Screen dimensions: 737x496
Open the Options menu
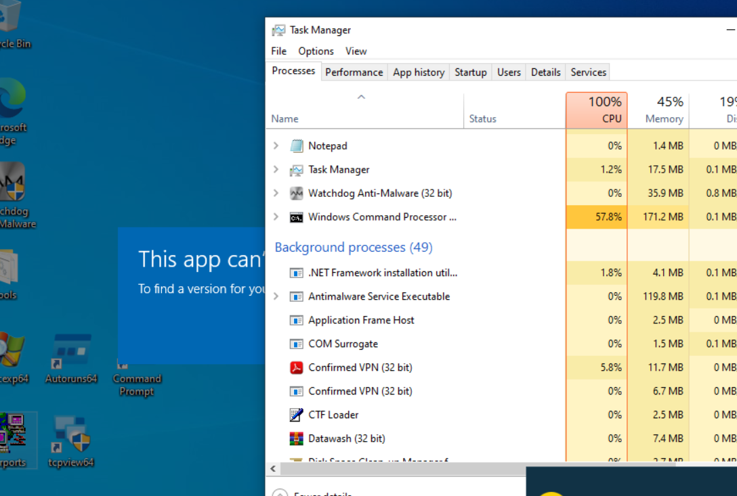[x=316, y=51]
